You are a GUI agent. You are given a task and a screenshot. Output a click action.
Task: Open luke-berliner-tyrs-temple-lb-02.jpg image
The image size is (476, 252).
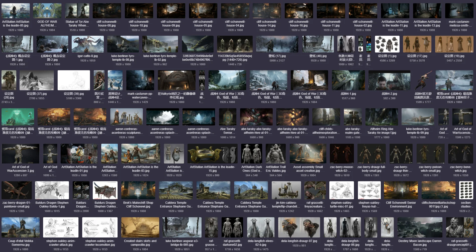[160, 44]
